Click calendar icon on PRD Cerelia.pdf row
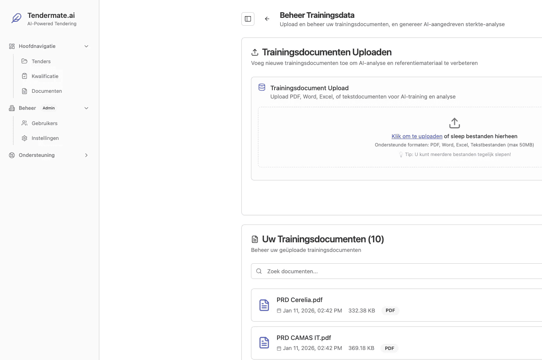Viewport: 542px width, 360px height. [279, 311]
